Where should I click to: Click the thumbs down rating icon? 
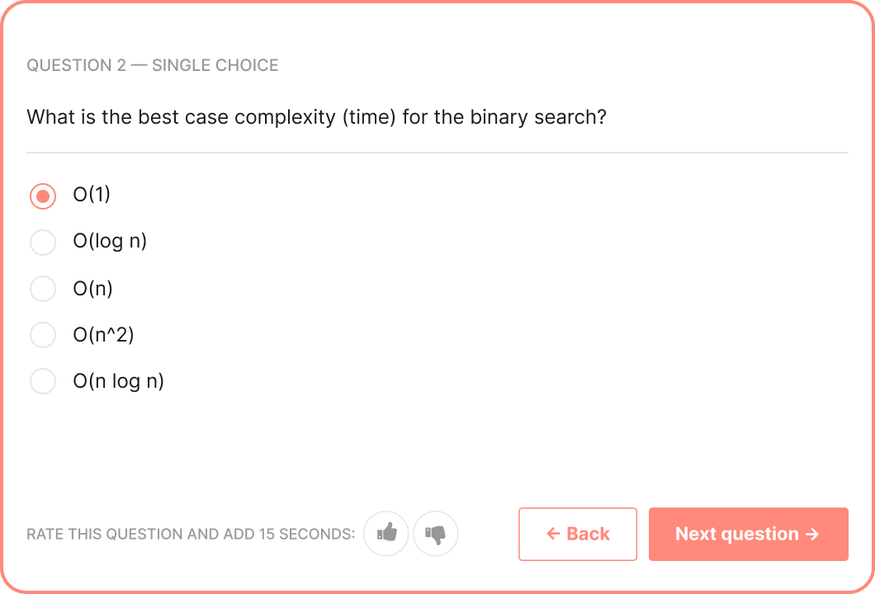coord(435,533)
